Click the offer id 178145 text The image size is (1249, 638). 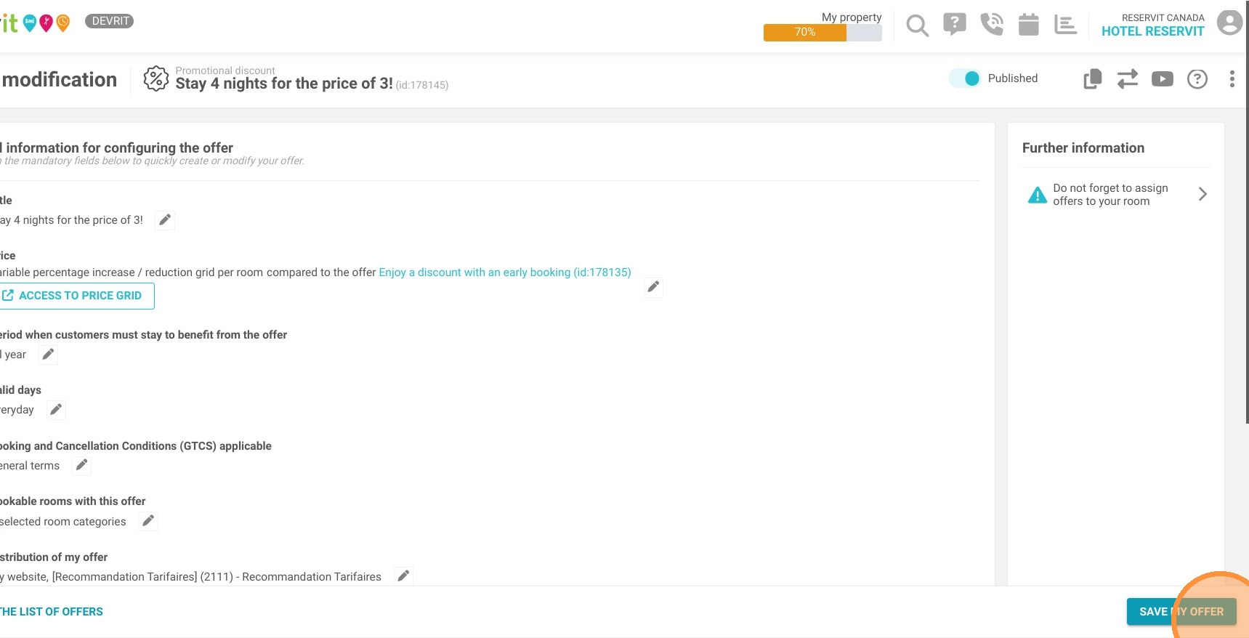(x=422, y=85)
